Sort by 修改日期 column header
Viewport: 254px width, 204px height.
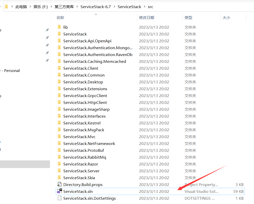tap(147, 17)
